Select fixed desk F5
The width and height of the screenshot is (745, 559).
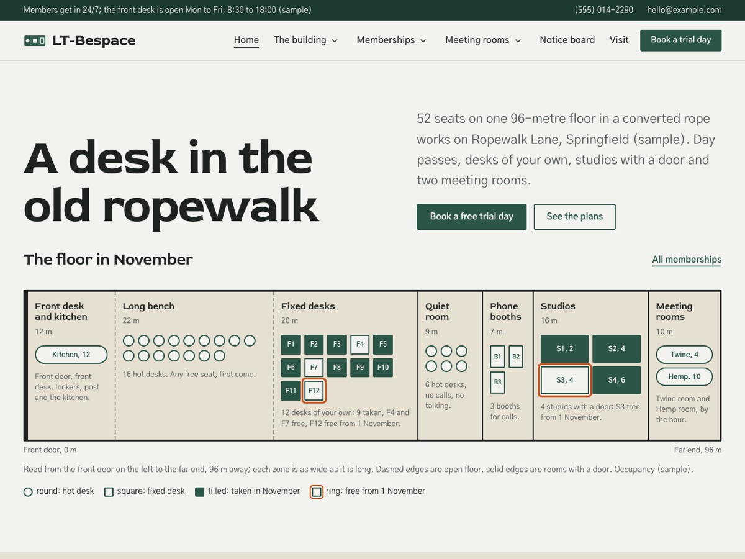383,345
